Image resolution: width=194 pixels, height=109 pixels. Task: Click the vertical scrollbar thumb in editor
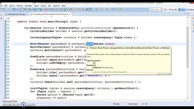coord(188,47)
